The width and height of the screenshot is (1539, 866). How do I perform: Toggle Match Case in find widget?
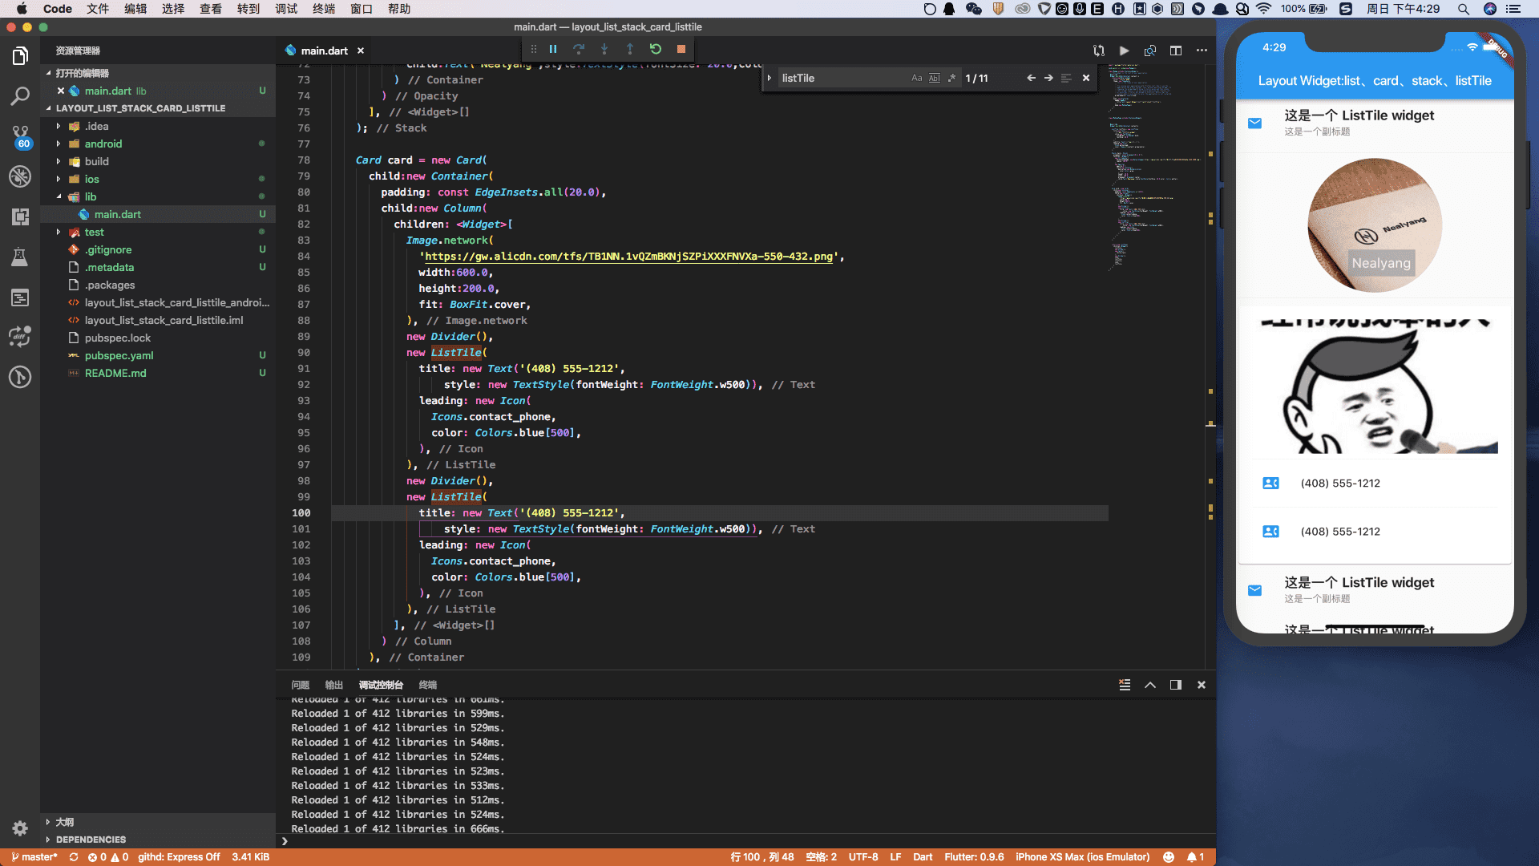click(917, 79)
